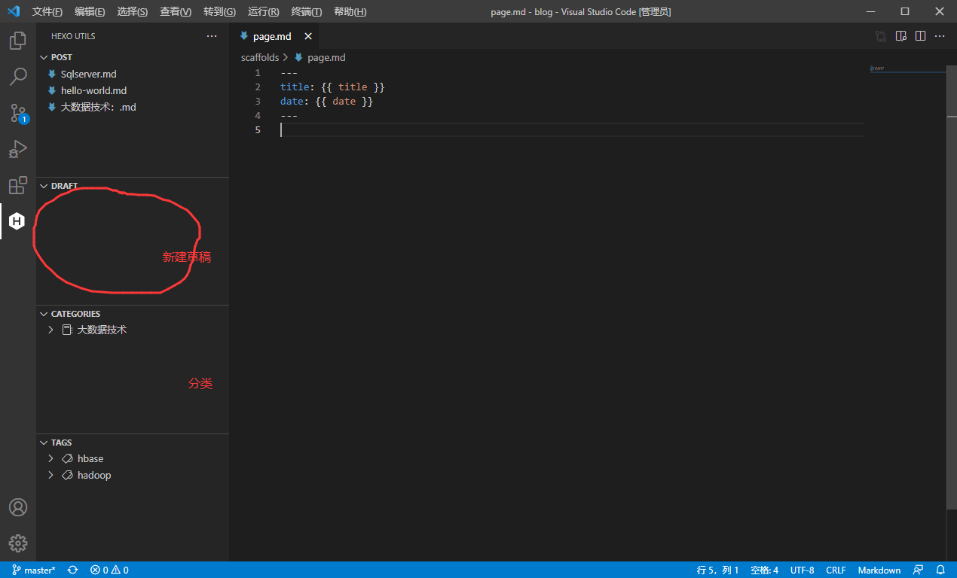957x578 pixels.
Task: Open the Accounts menu icon
Action: 18,507
